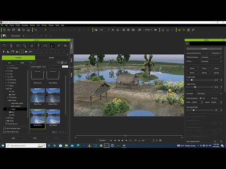This screenshot has height=169, width=226.
Task: Open the Actor content category icon
Action: click(11, 46)
